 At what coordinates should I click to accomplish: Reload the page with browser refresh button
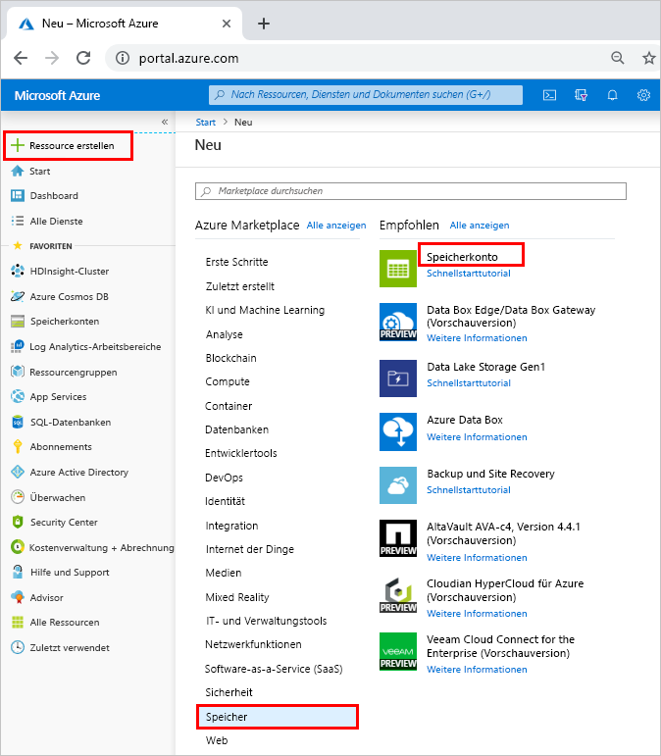tap(83, 58)
